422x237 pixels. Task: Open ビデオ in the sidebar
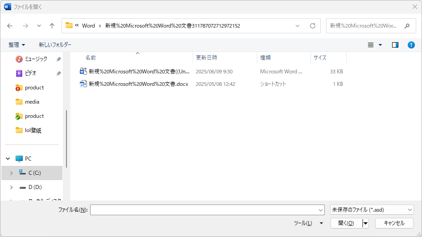tap(30, 73)
